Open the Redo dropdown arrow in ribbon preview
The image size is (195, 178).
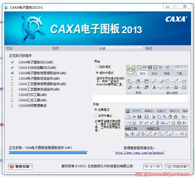pos(172,67)
